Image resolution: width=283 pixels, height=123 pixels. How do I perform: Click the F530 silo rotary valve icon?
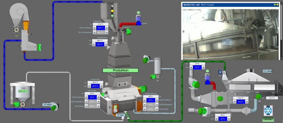23,105
